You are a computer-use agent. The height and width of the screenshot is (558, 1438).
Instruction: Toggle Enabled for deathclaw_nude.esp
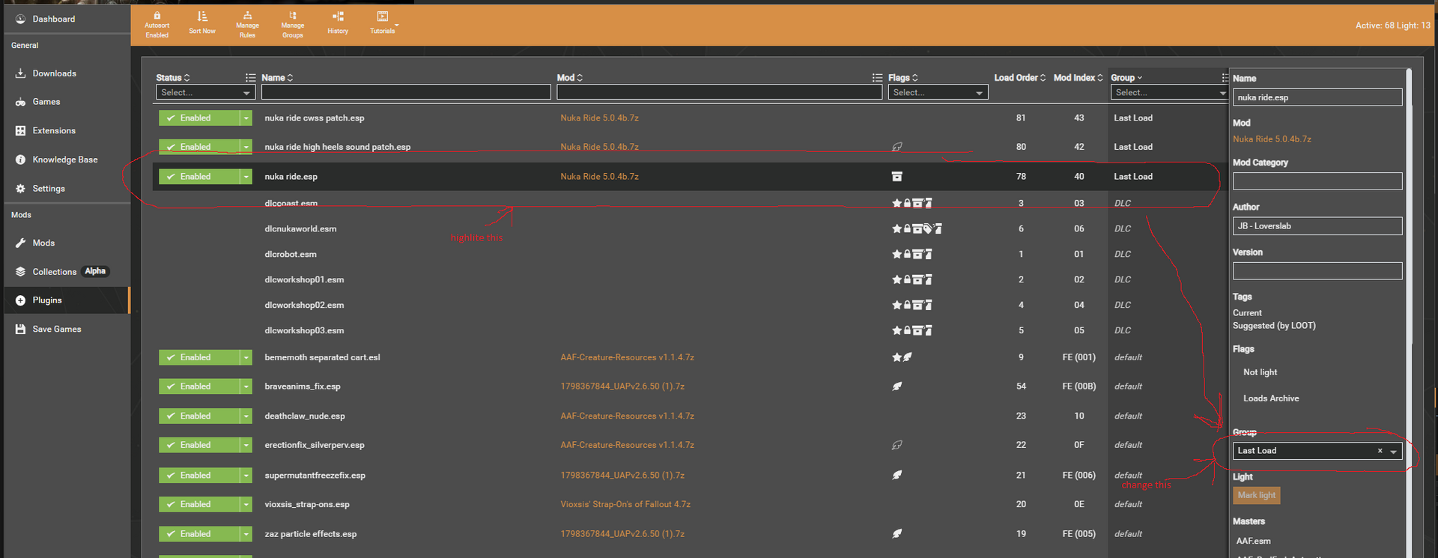(x=198, y=416)
